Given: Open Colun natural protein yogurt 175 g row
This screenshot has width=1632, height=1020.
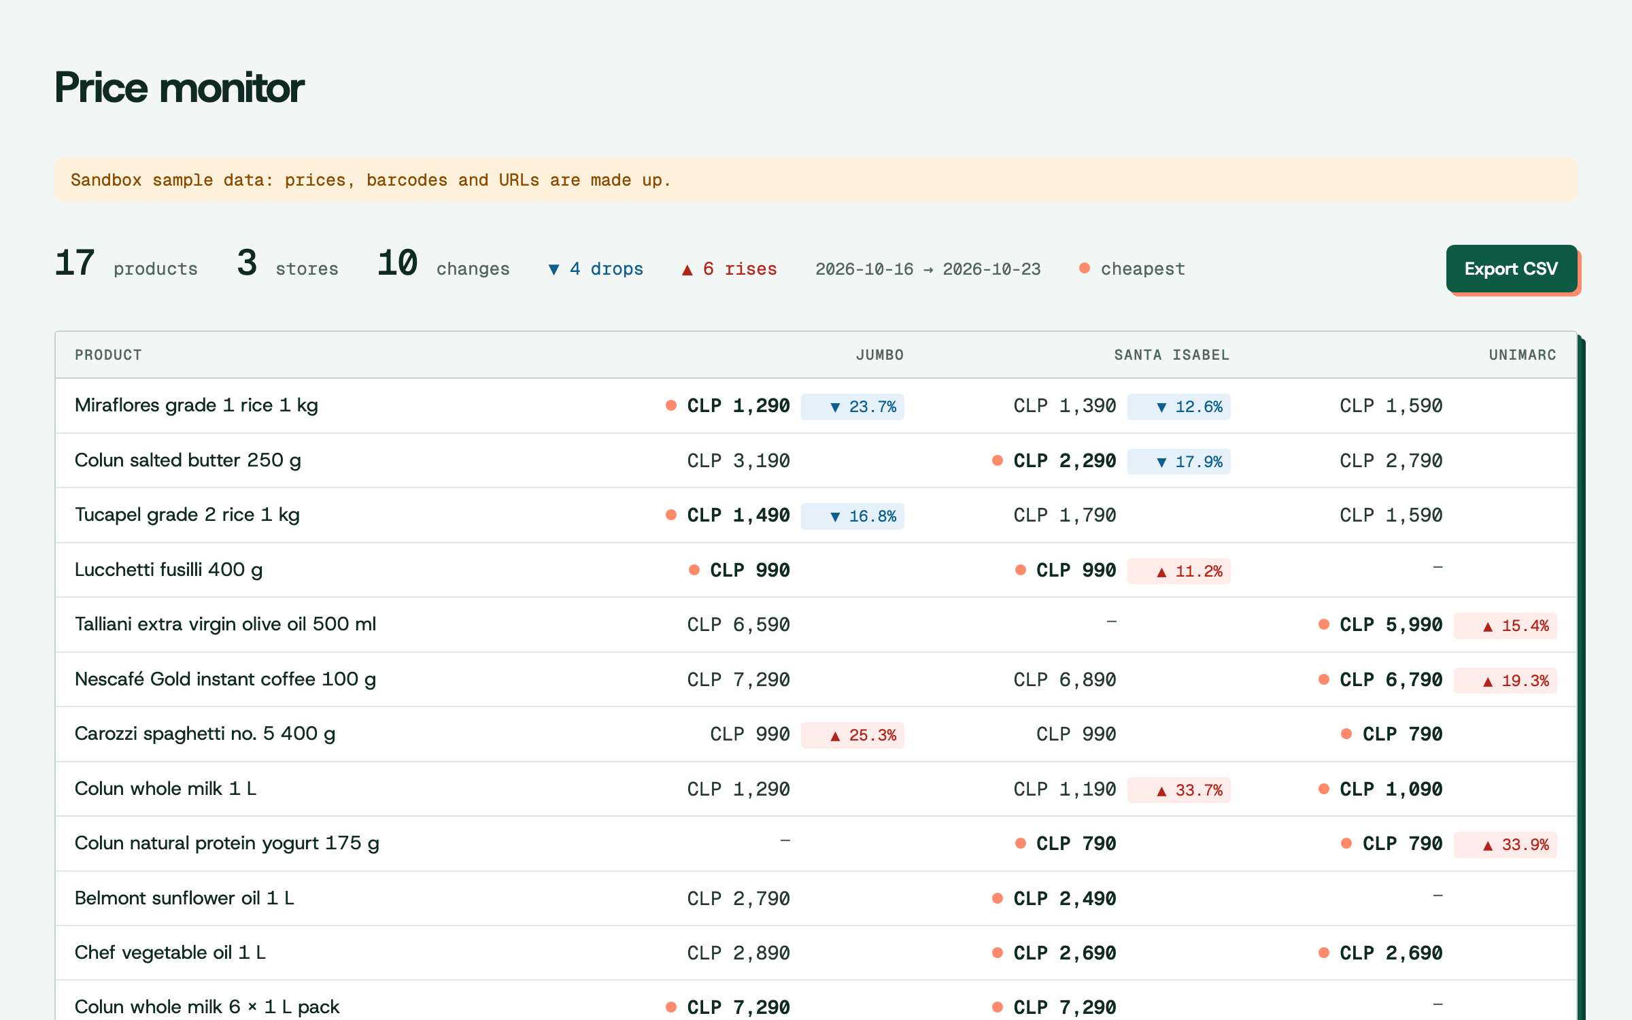Looking at the screenshot, I should [x=816, y=844].
